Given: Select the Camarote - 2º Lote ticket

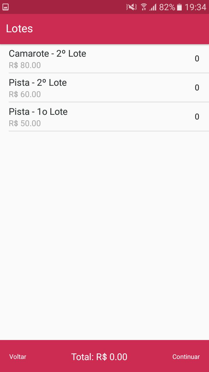Looking at the screenshot, I should (48, 54).
